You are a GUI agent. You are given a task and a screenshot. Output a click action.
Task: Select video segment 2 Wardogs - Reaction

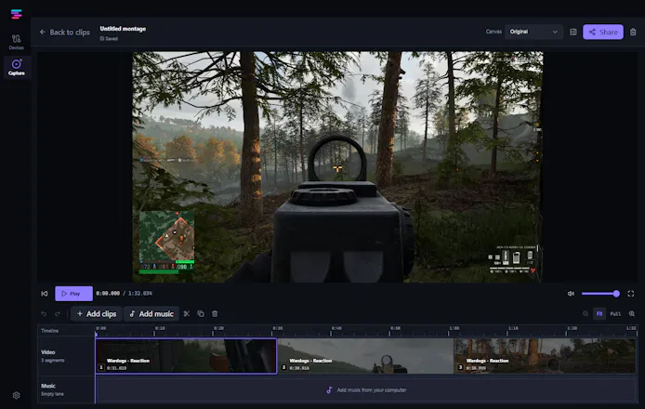[365, 356]
